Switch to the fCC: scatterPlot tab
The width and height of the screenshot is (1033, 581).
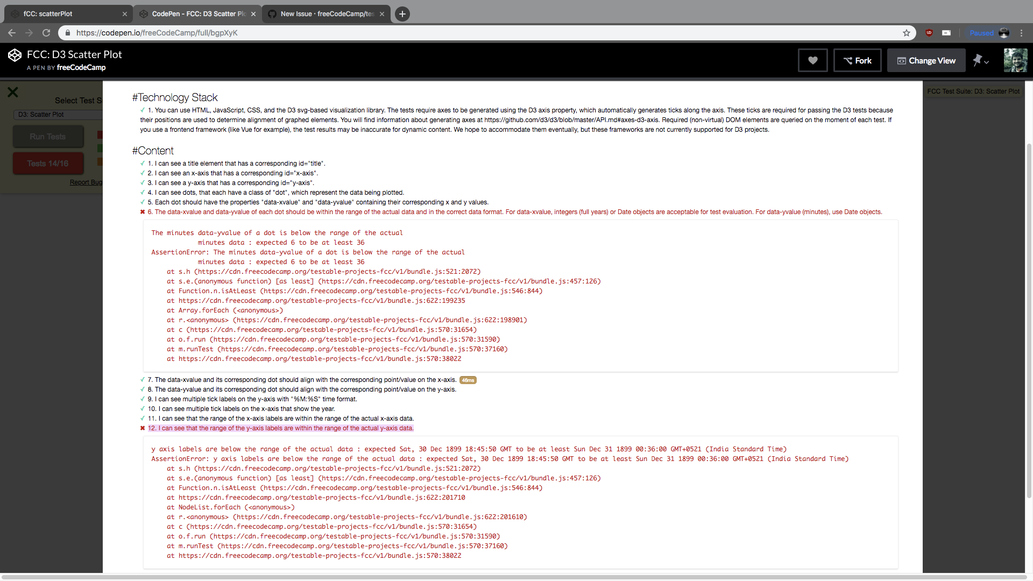tap(68, 14)
